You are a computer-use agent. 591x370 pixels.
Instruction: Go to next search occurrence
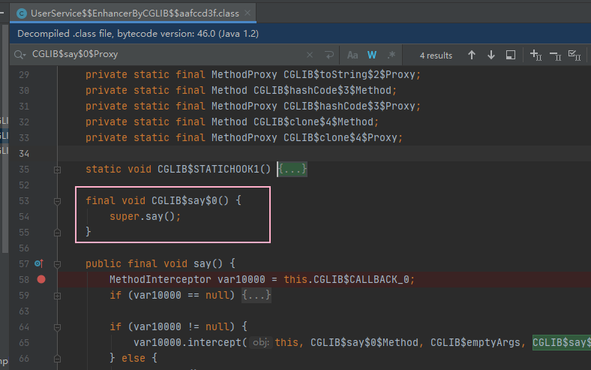tap(490, 55)
